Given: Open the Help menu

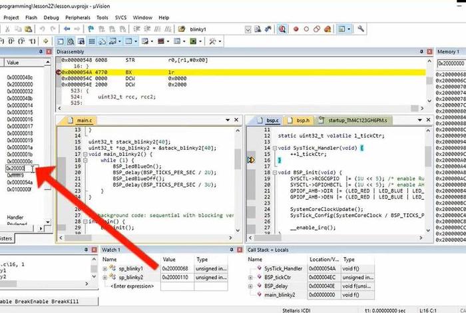Looking at the screenshot, I should [x=164, y=17].
